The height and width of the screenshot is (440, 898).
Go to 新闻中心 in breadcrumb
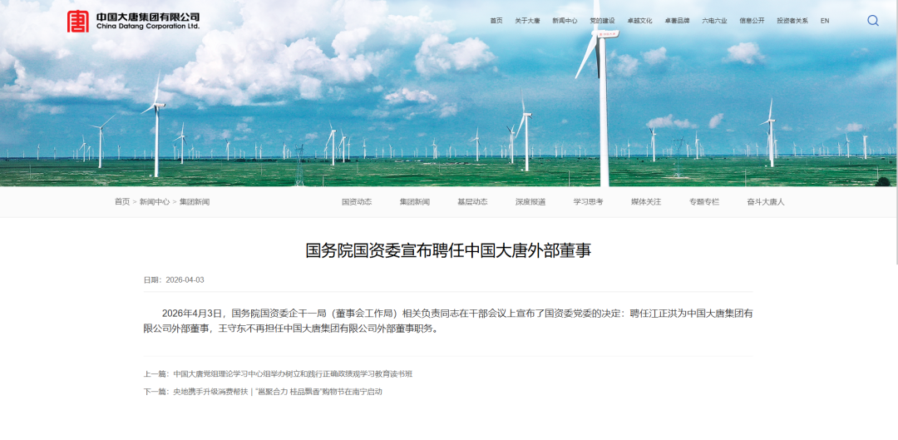click(x=155, y=201)
